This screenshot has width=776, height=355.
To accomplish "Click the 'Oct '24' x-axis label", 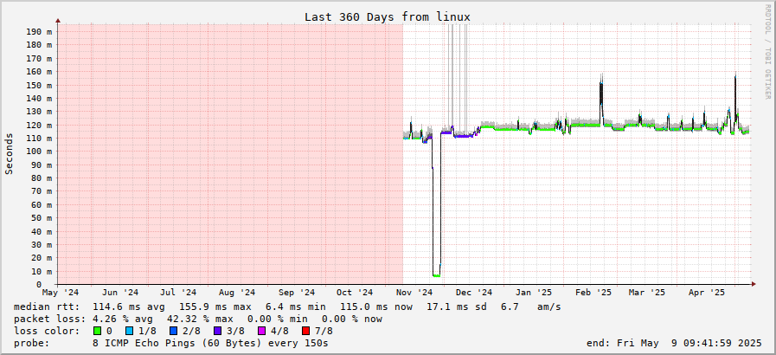I will click(355, 293).
